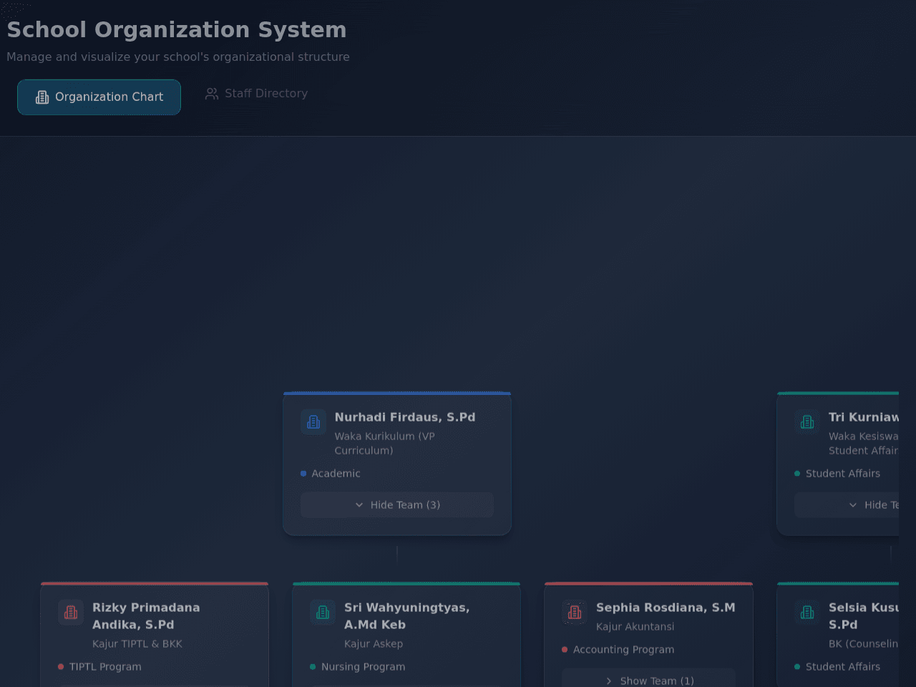Click Student Affairs label on Selsia card
The height and width of the screenshot is (687, 916).
(843, 667)
